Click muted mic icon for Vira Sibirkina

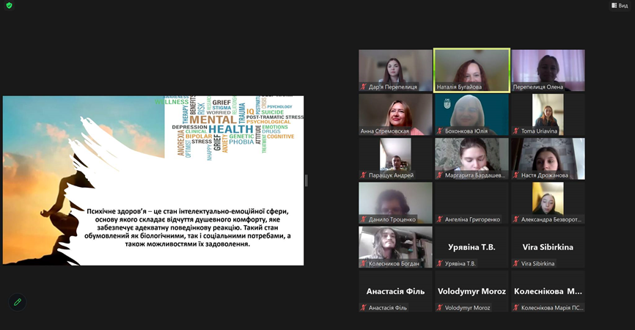(516, 263)
